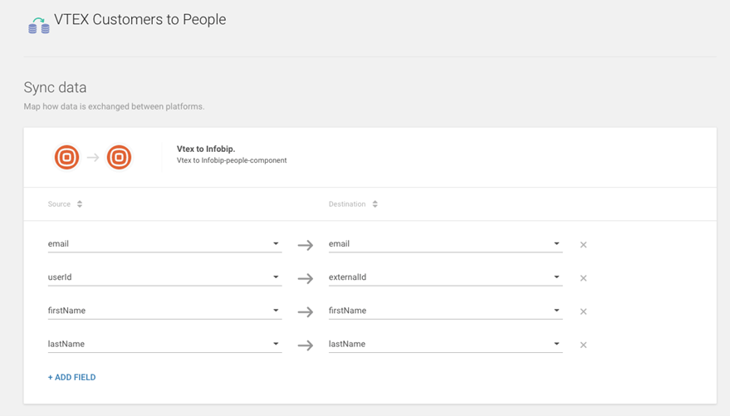The width and height of the screenshot is (730, 416).
Task: Click the right orange Infobip destination logo
Action: coord(119,157)
